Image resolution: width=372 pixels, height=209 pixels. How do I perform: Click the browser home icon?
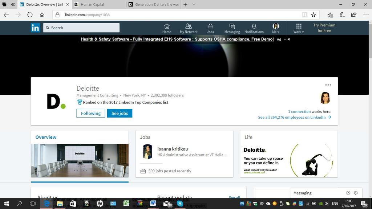tap(42, 15)
